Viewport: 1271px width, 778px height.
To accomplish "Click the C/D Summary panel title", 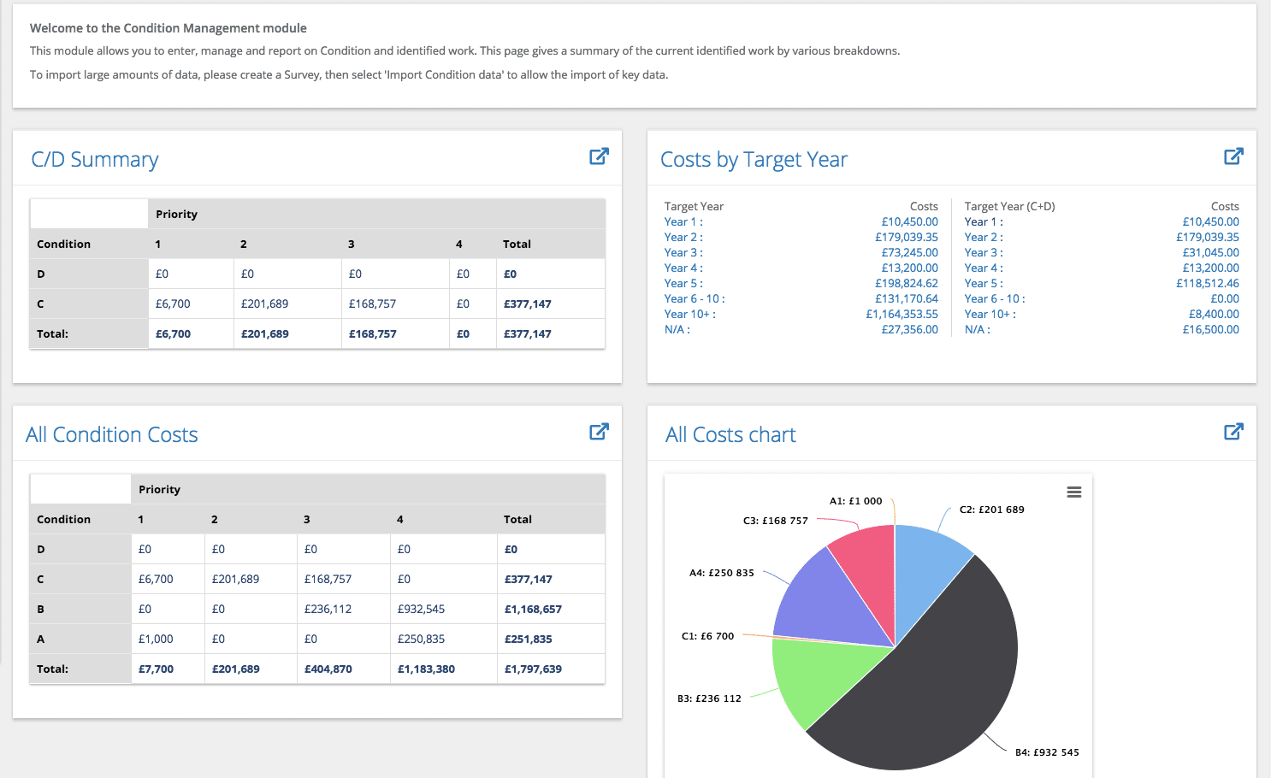I will pyautogui.click(x=94, y=159).
